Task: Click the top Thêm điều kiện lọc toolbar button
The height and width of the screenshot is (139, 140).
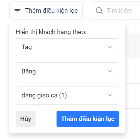Action: point(46,10)
